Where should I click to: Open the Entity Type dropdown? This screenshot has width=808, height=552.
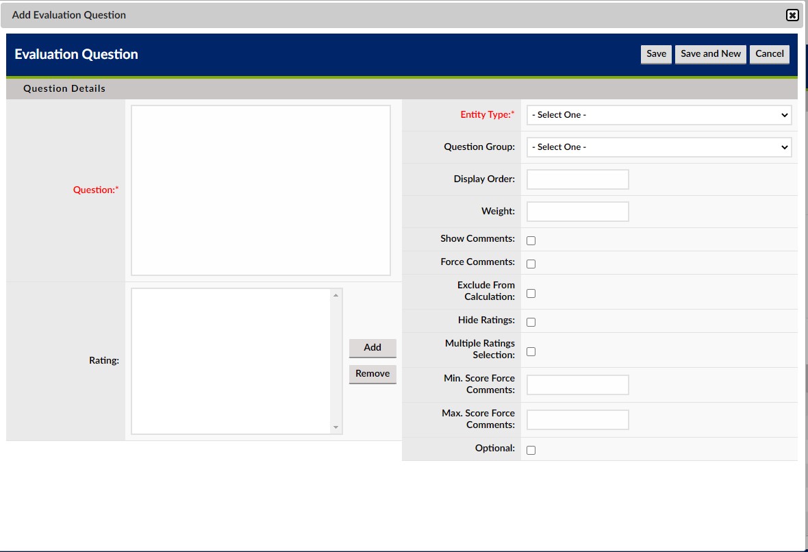point(658,114)
